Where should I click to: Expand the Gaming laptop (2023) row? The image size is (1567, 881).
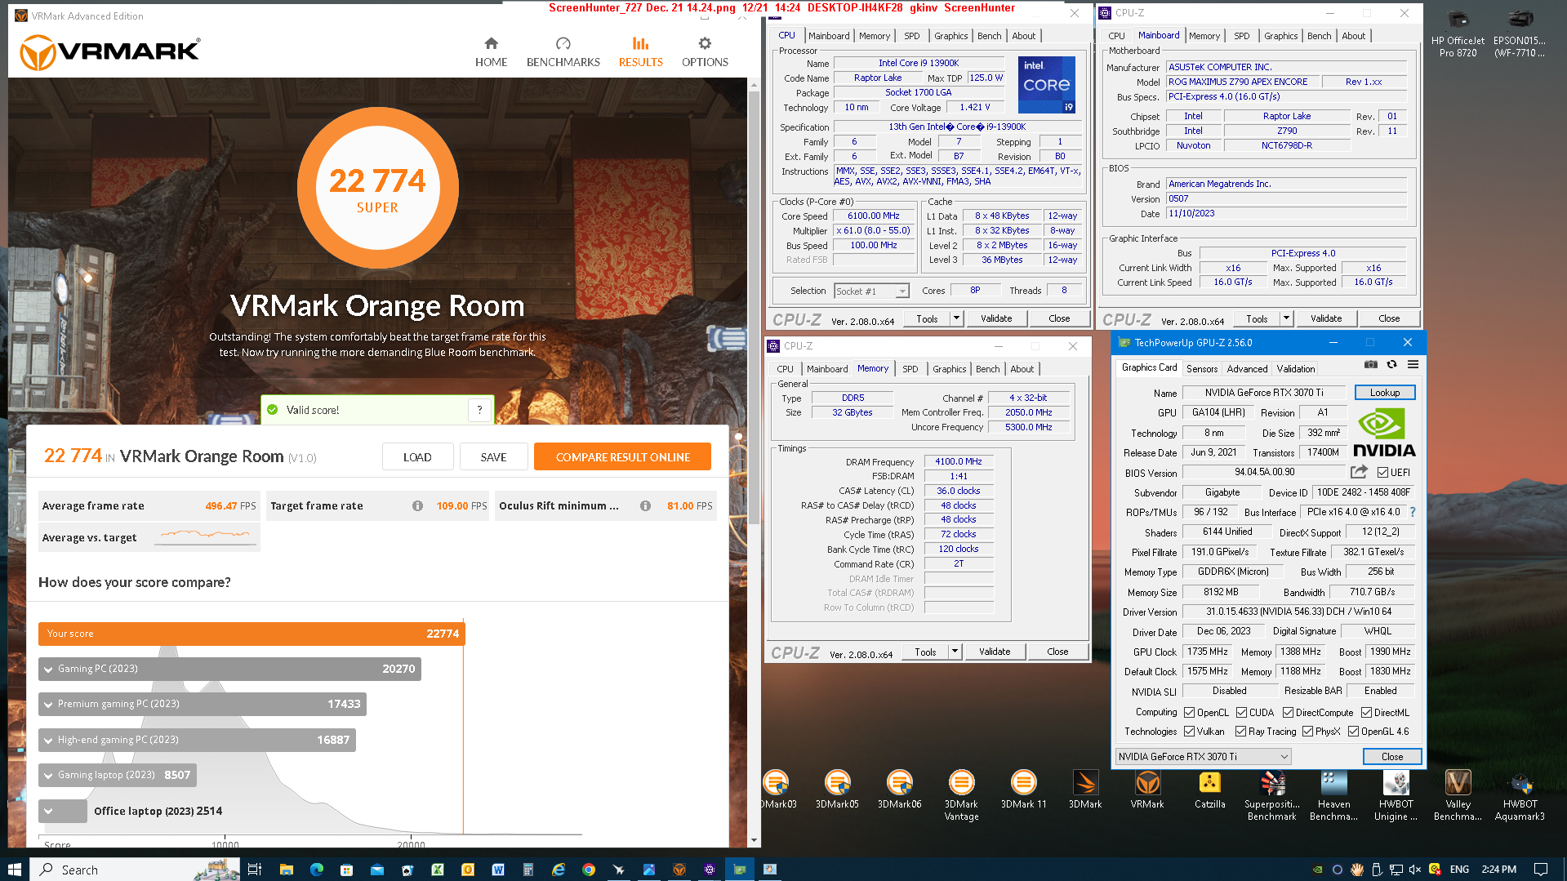[118, 775]
